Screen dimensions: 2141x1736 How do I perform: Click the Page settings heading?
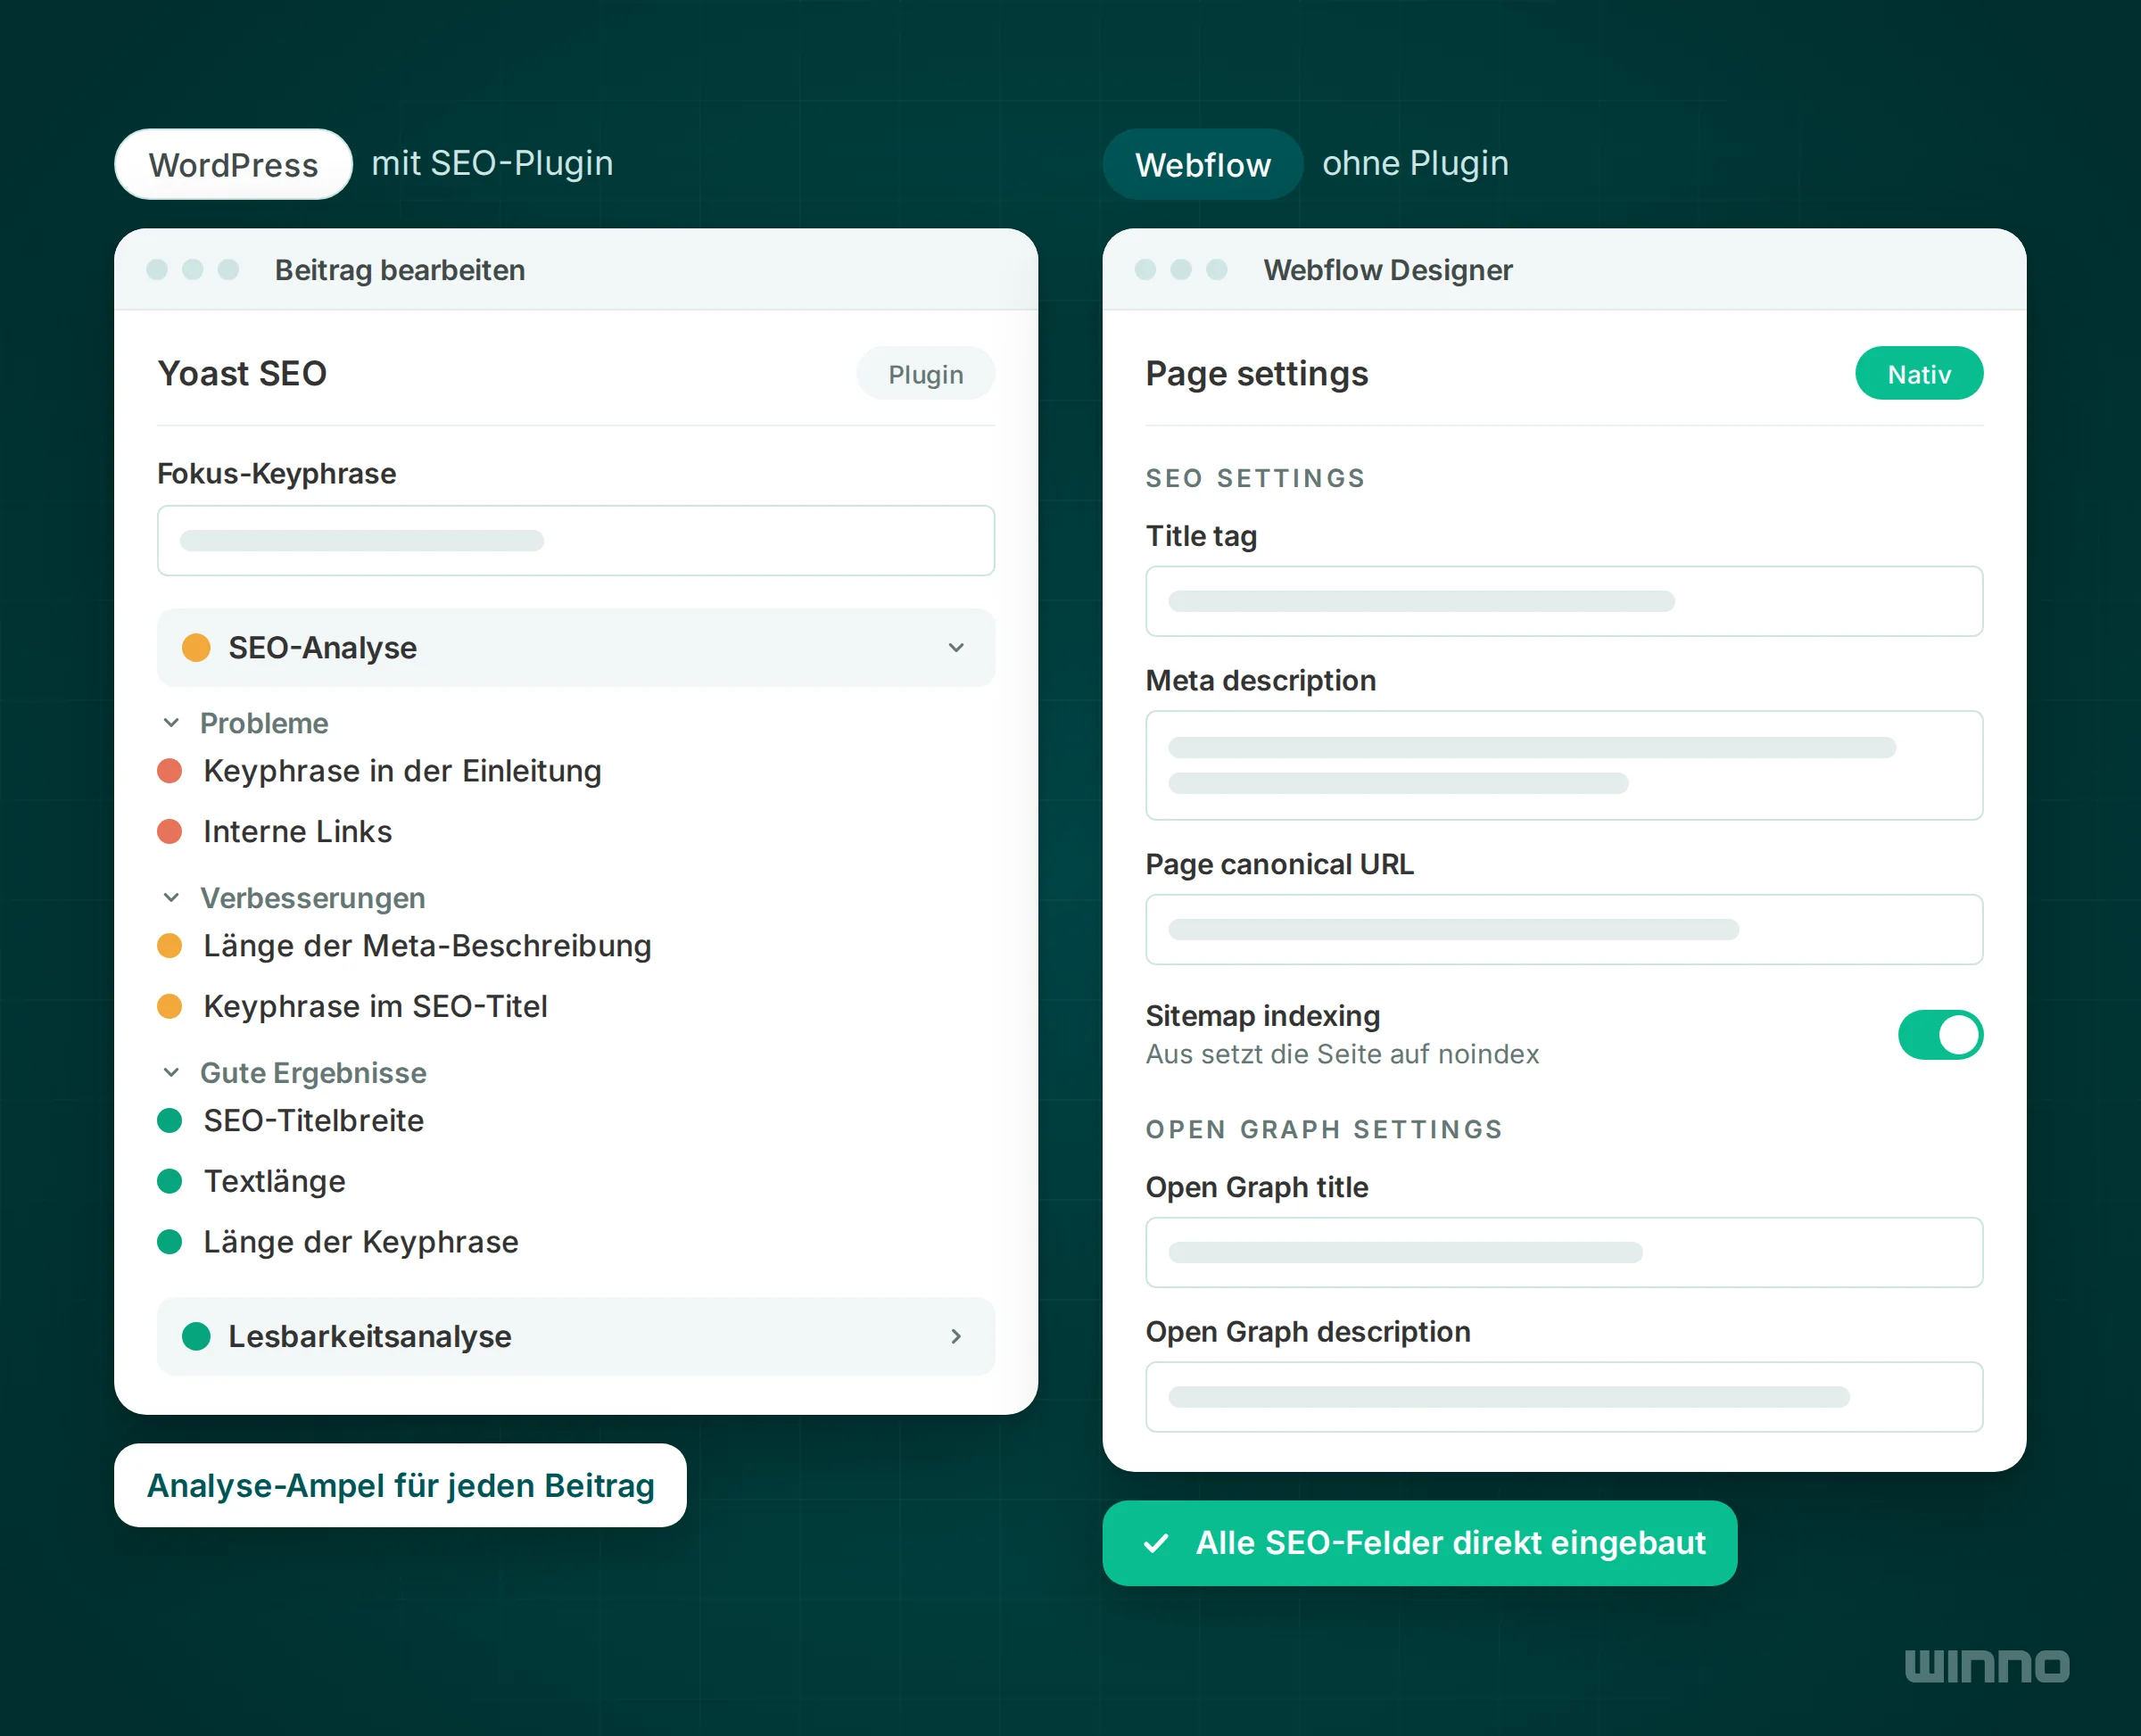1257,374
